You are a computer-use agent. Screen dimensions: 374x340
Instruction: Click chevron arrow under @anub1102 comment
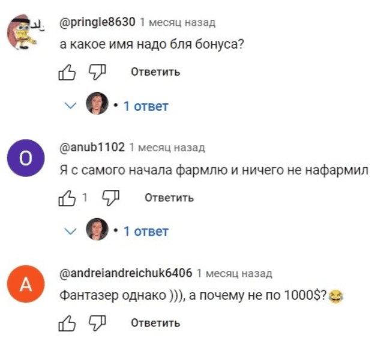(x=71, y=231)
